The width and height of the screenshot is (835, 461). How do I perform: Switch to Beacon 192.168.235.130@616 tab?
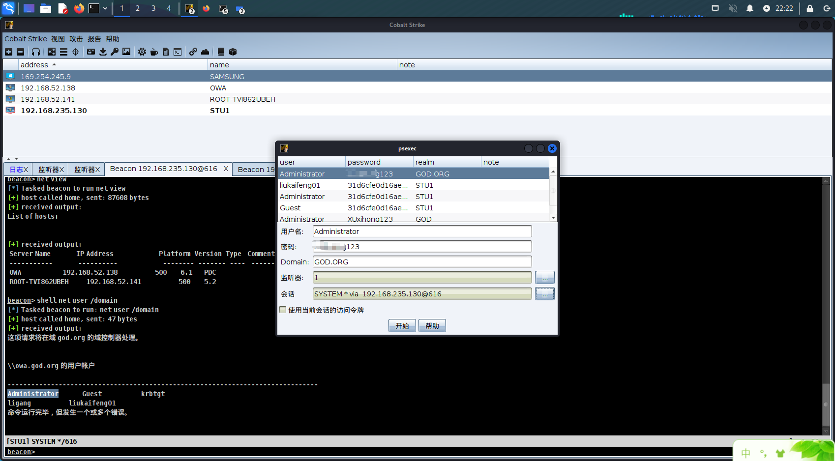[163, 169]
